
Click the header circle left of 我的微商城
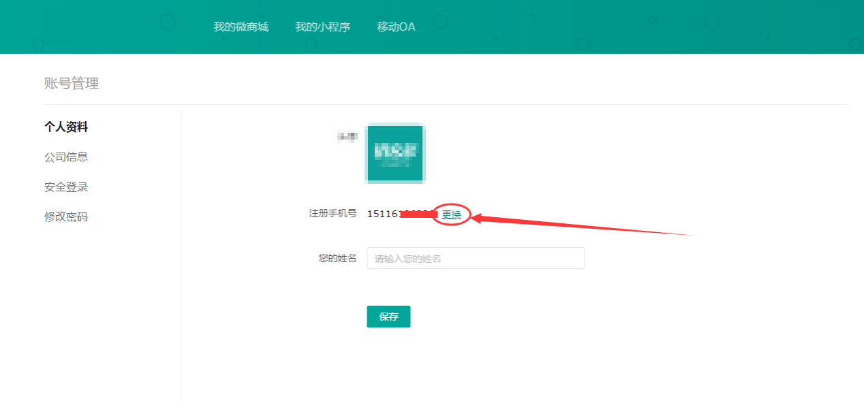(167, 22)
